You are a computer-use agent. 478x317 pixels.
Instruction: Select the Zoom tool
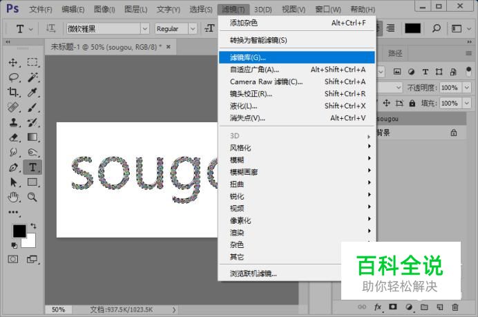[x=32, y=198]
